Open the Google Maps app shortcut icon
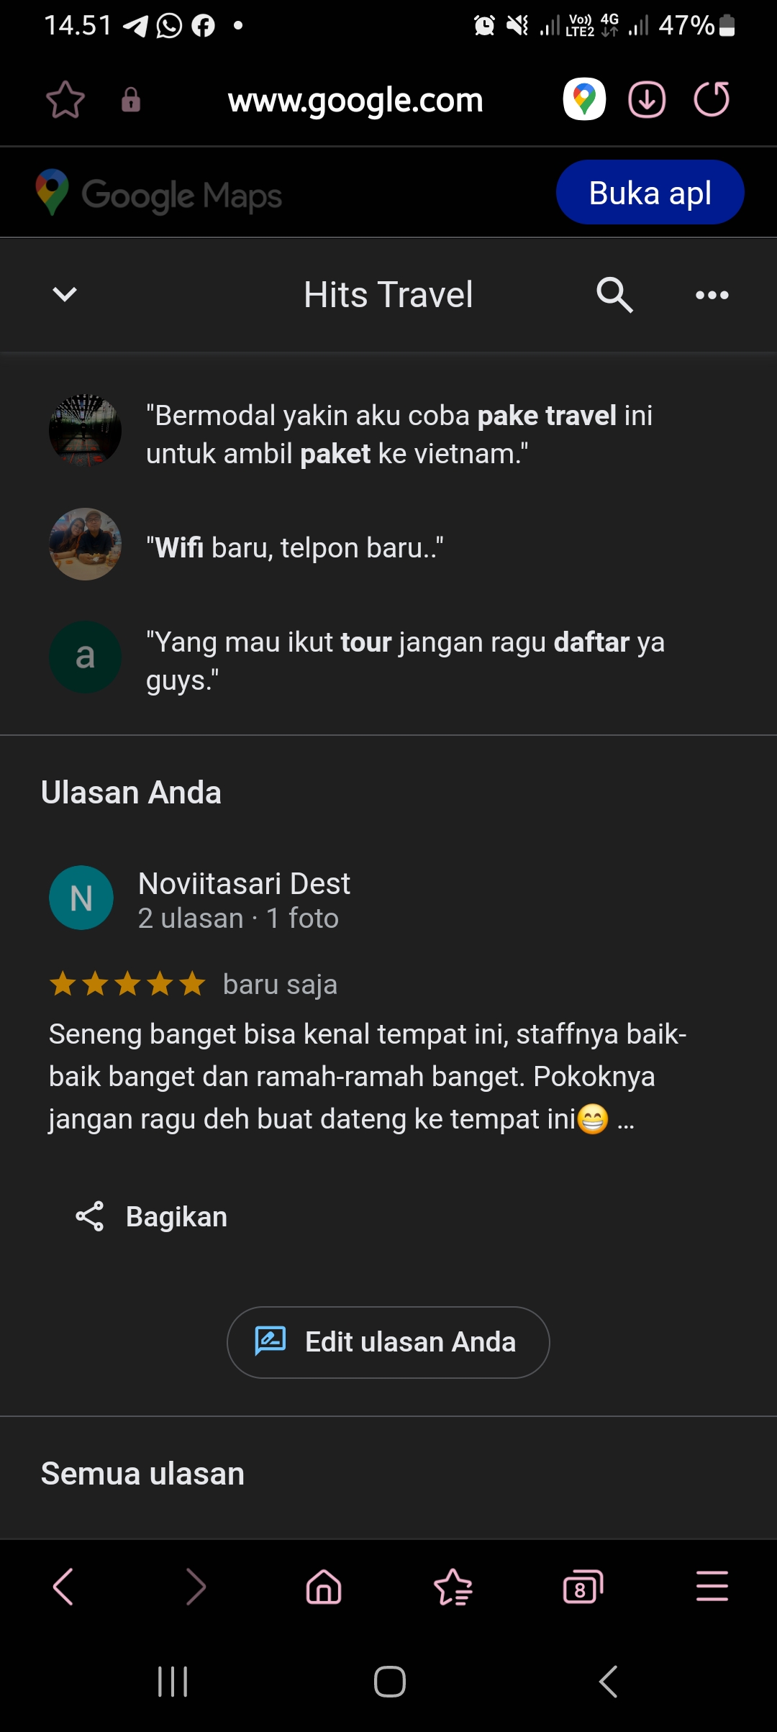Screen dimensions: 777x1732 point(584,99)
